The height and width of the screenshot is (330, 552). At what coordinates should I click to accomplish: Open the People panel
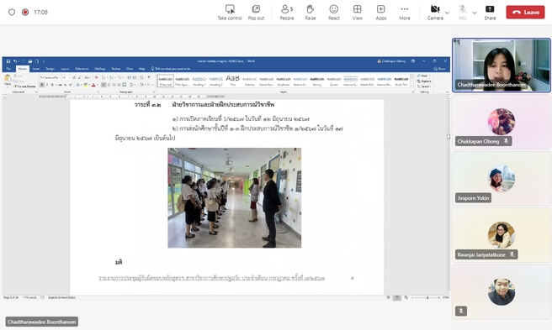coord(287,13)
